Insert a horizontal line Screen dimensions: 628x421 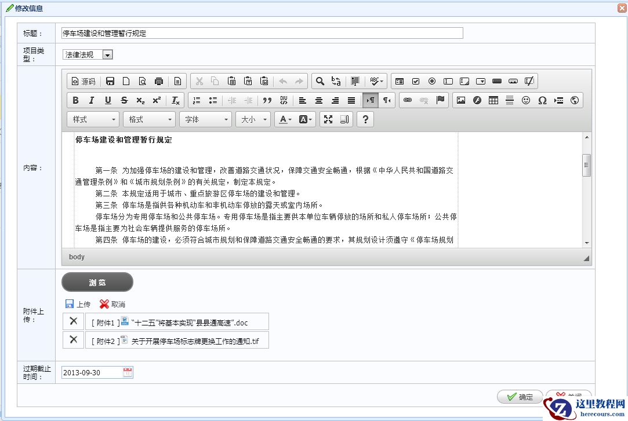(x=510, y=100)
